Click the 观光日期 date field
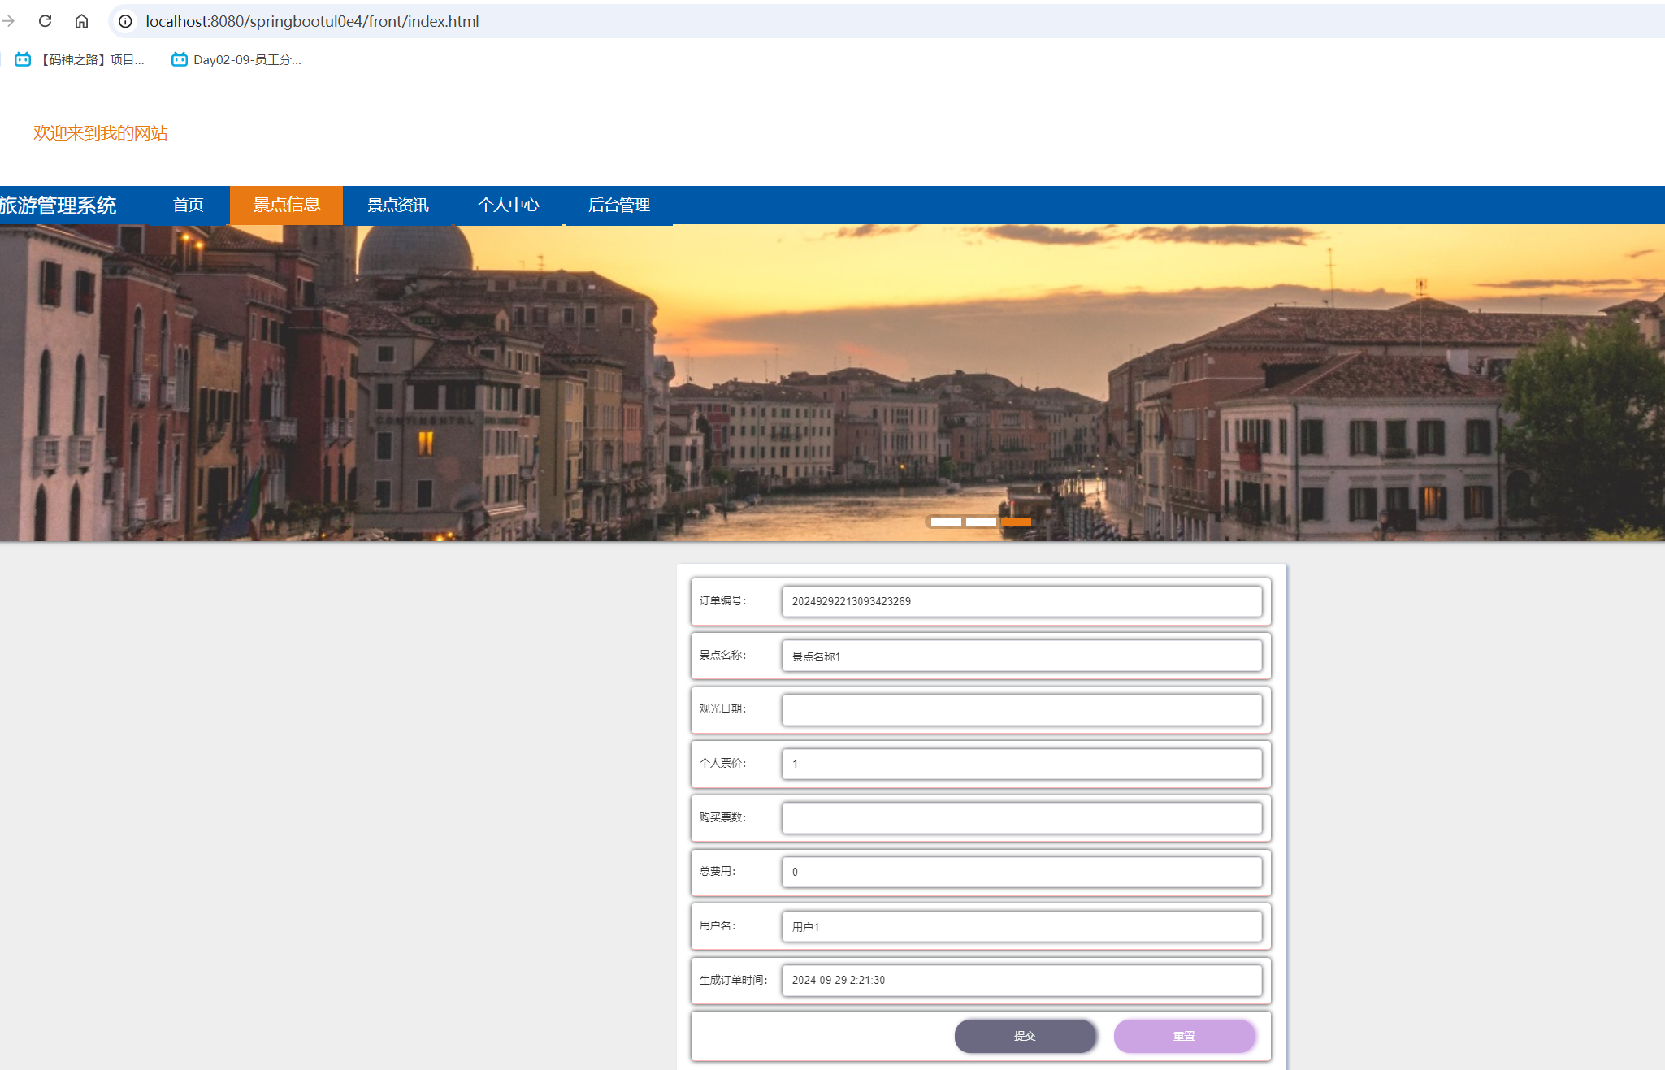Image resolution: width=1665 pixels, height=1070 pixels. pyautogui.click(x=1021, y=709)
